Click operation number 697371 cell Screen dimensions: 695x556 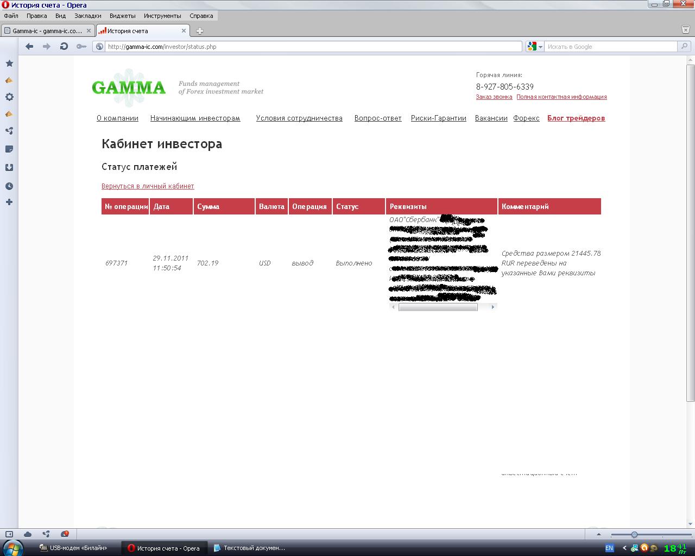tap(116, 263)
